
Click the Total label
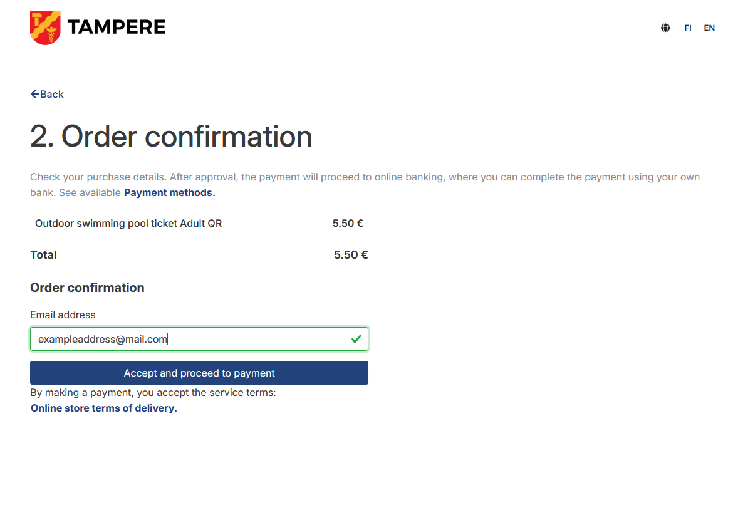pyautogui.click(x=43, y=255)
